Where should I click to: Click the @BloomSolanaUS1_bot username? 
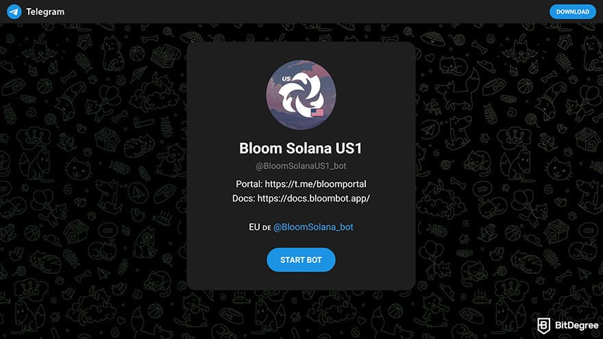[301, 166]
